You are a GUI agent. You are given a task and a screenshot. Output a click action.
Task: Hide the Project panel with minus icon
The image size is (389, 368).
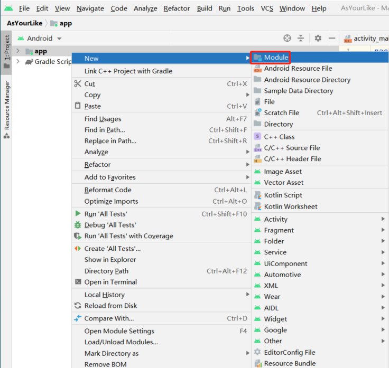coord(332,38)
